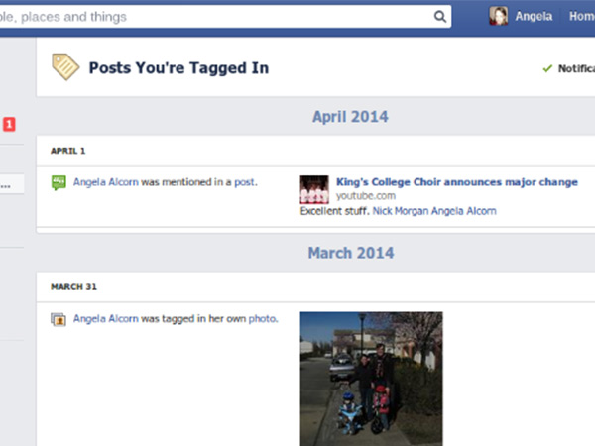Image resolution: width=595 pixels, height=446 pixels.
Task: Focus the Facebook search input field
Action: [225, 17]
